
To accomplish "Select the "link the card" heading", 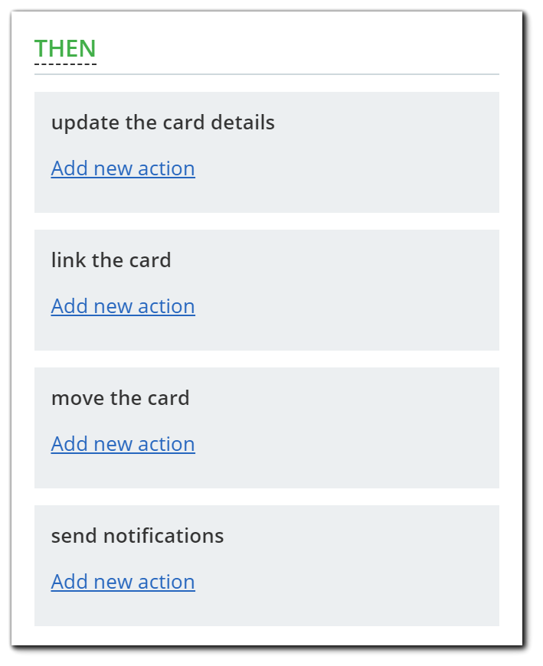I will 111,260.
